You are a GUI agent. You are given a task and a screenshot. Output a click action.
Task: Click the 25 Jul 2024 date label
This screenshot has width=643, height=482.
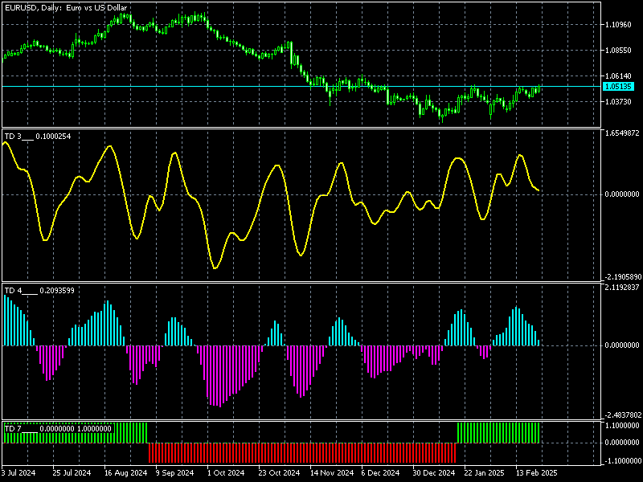tap(72, 473)
